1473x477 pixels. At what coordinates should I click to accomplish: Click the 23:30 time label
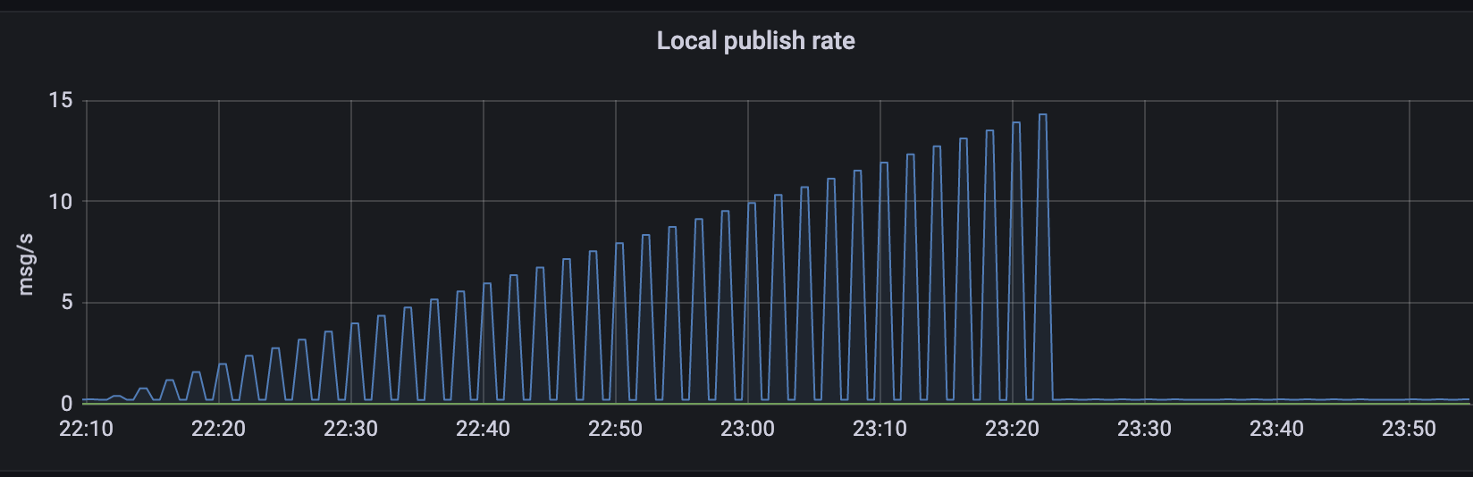tap(1144, 429)
